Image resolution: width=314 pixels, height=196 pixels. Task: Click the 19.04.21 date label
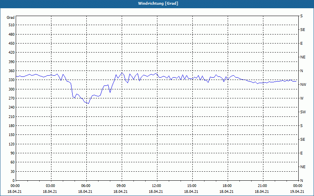point(297,191)
